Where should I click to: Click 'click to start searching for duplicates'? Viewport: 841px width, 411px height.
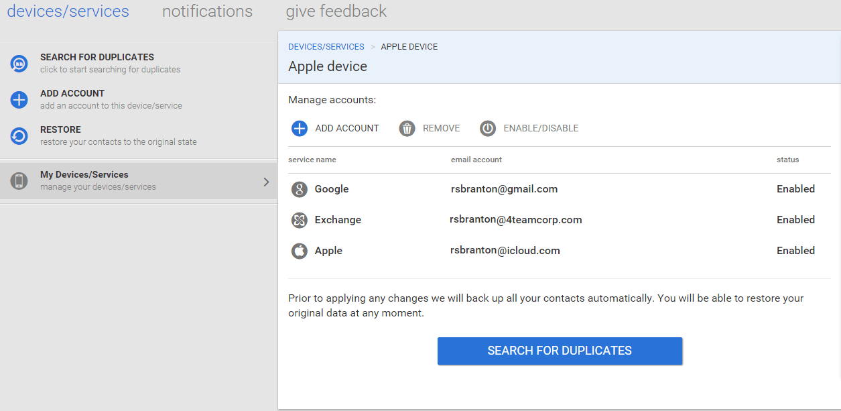[x=110, y=70]
